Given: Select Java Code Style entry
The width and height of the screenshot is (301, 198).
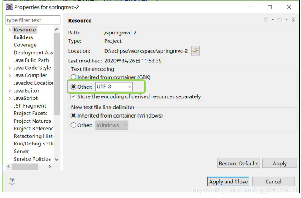Looking at the screenshot, I should coord(32,68).
